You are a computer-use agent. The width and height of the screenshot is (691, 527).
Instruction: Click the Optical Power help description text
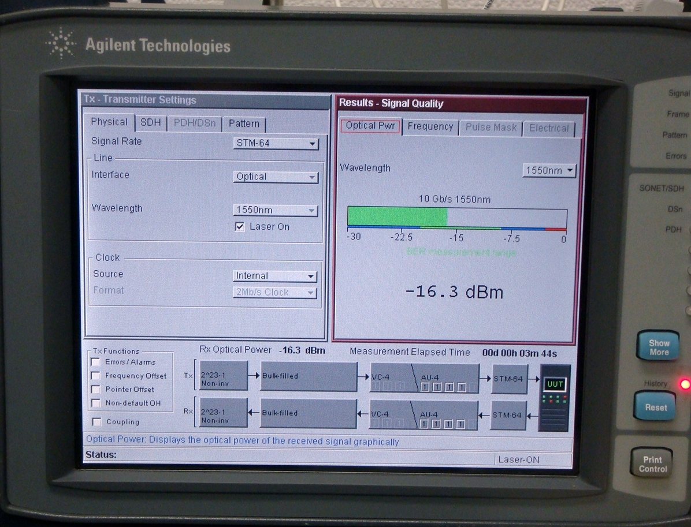(x=243, y=441)
